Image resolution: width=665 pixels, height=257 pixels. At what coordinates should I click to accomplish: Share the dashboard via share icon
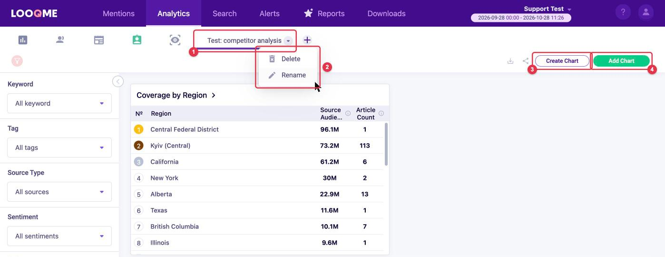526,61
